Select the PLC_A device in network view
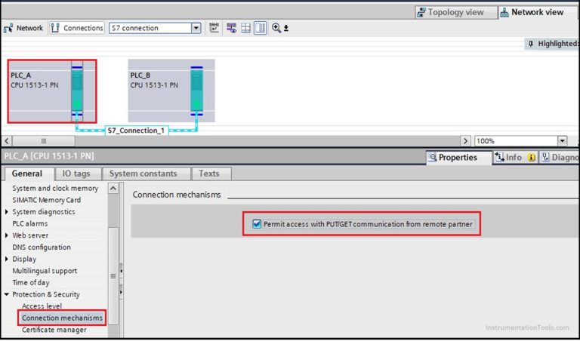This screenshot has height=341, width=580. tap(52, 91)
